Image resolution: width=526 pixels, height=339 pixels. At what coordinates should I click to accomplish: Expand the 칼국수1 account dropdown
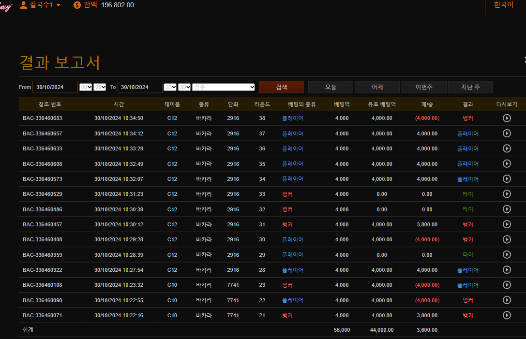(x=59, y=5)
